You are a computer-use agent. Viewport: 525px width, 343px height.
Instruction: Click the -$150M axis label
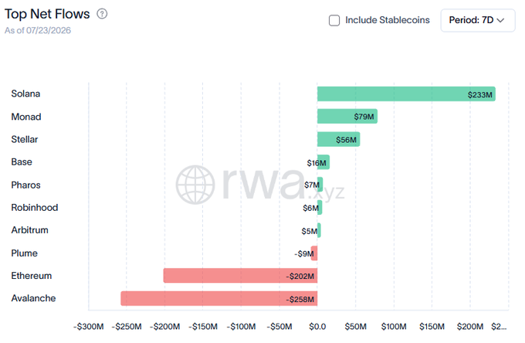(203, 327)
